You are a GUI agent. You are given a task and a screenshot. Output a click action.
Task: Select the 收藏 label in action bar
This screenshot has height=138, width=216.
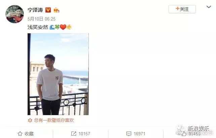[x=29, y=134]
